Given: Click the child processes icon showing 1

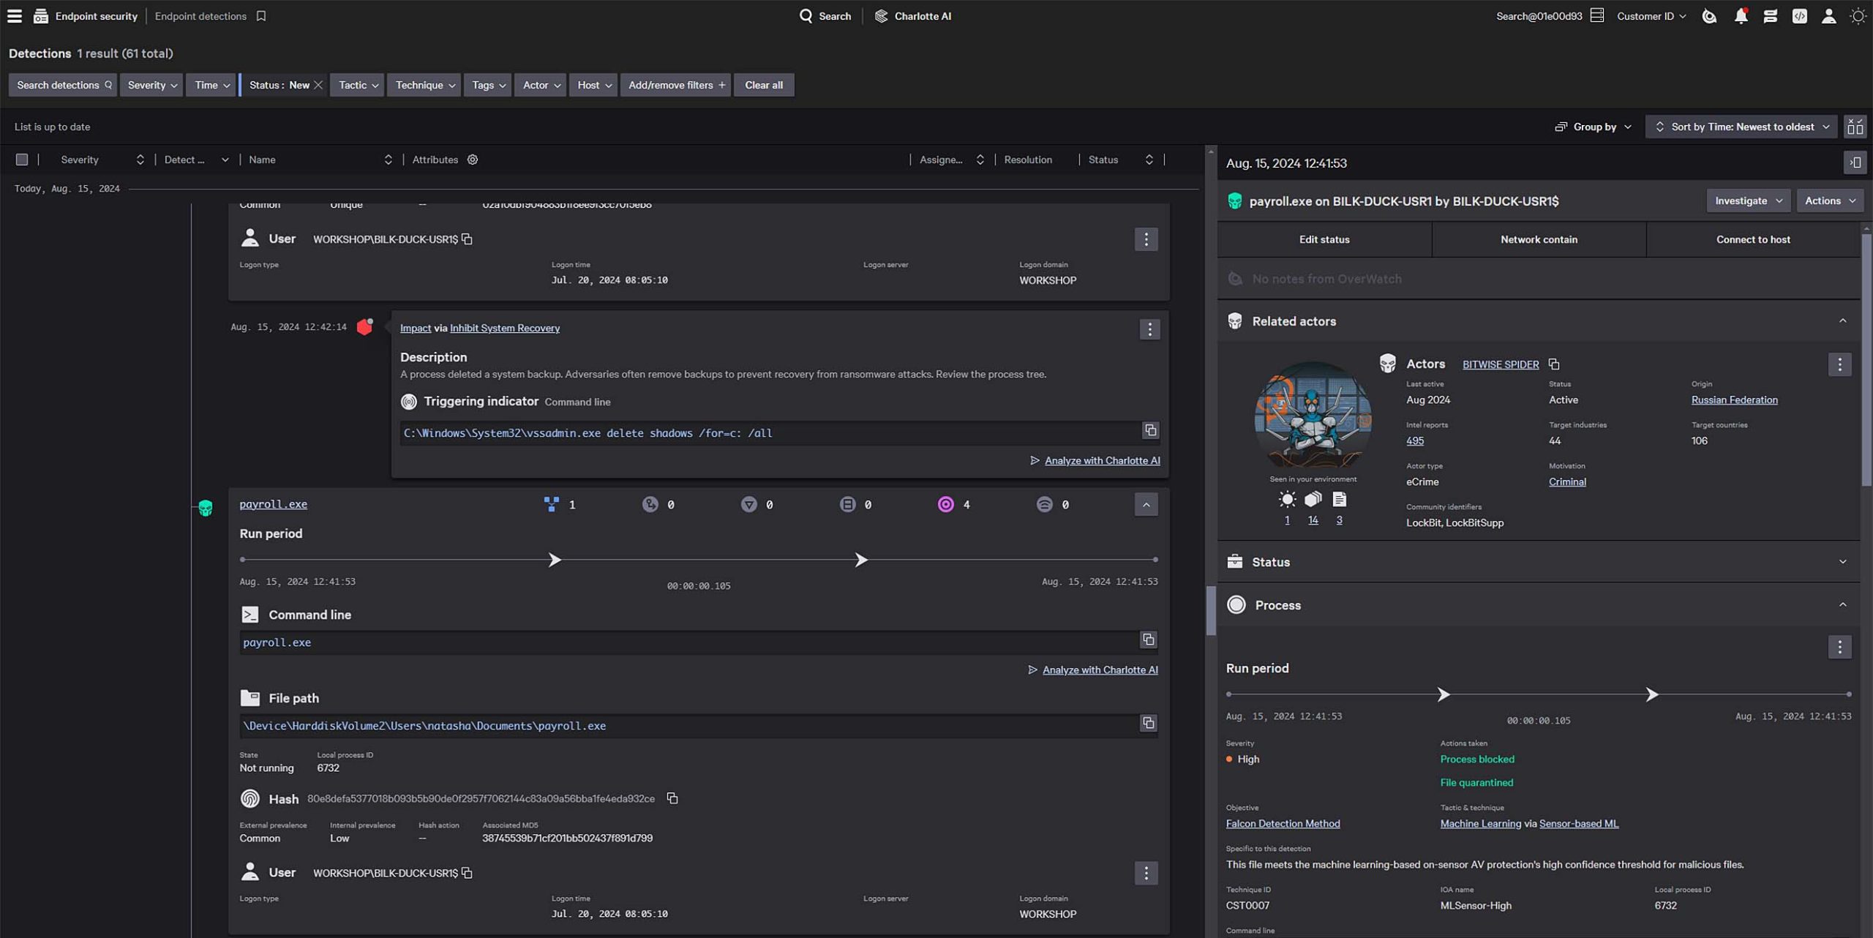Looking at the screenshot, I should coord(551,504).
